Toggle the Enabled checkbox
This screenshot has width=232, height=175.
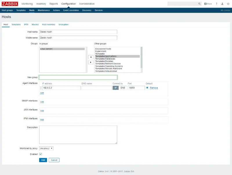point(41,154)
